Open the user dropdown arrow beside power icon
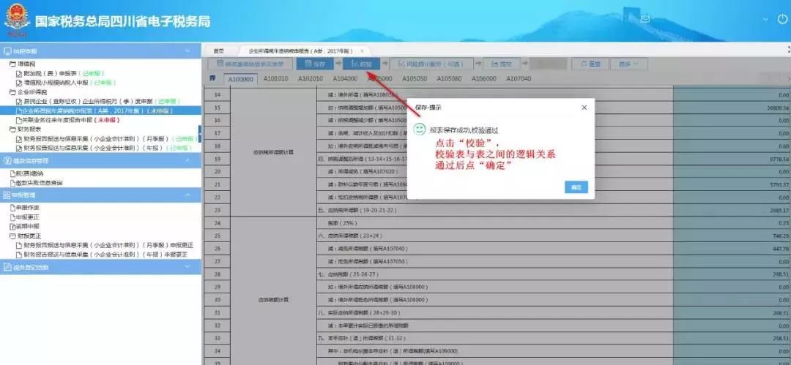 764,18
